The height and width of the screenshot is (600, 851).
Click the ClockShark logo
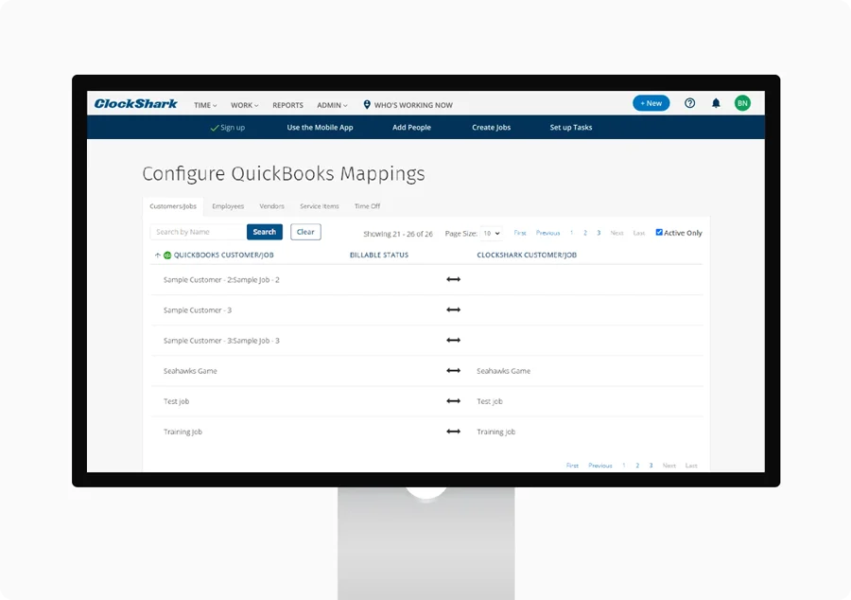[135, 104]
